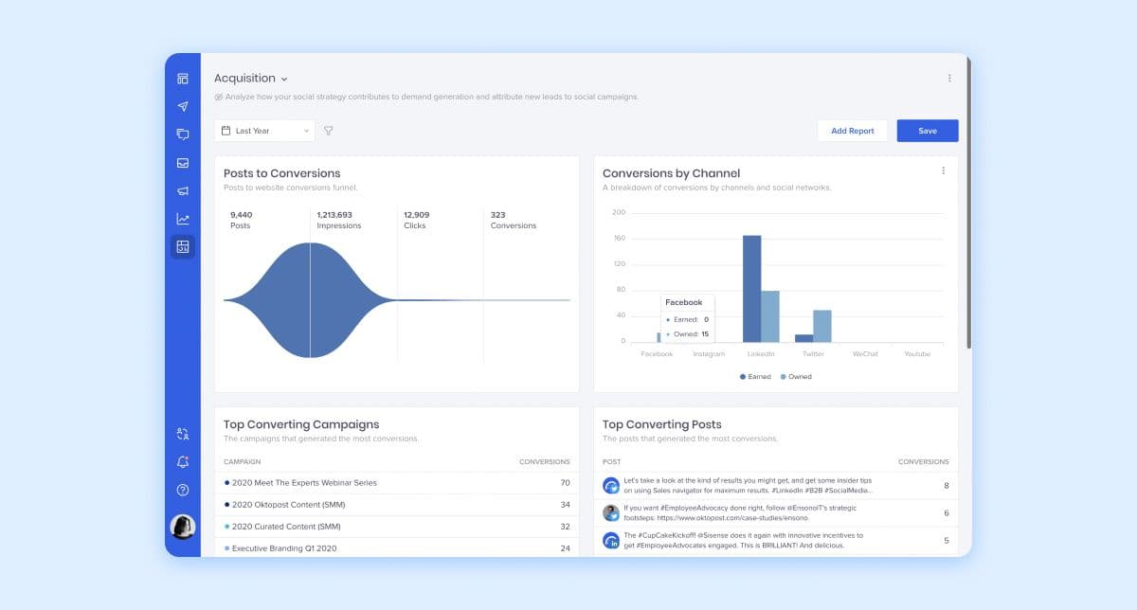Open the #CupCakeKickoff post text
Image resolution: width=1137 pixels, height=610 pixels.
[743, 540]
